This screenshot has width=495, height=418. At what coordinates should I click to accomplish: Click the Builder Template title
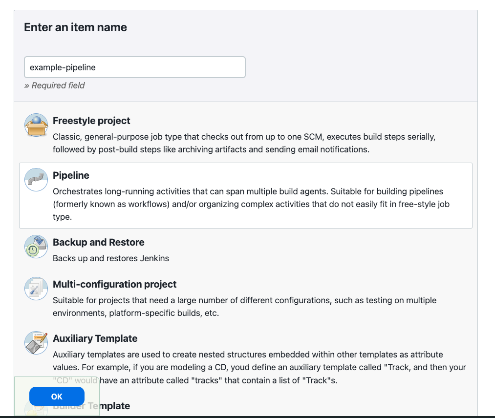[x=91, y=406]
